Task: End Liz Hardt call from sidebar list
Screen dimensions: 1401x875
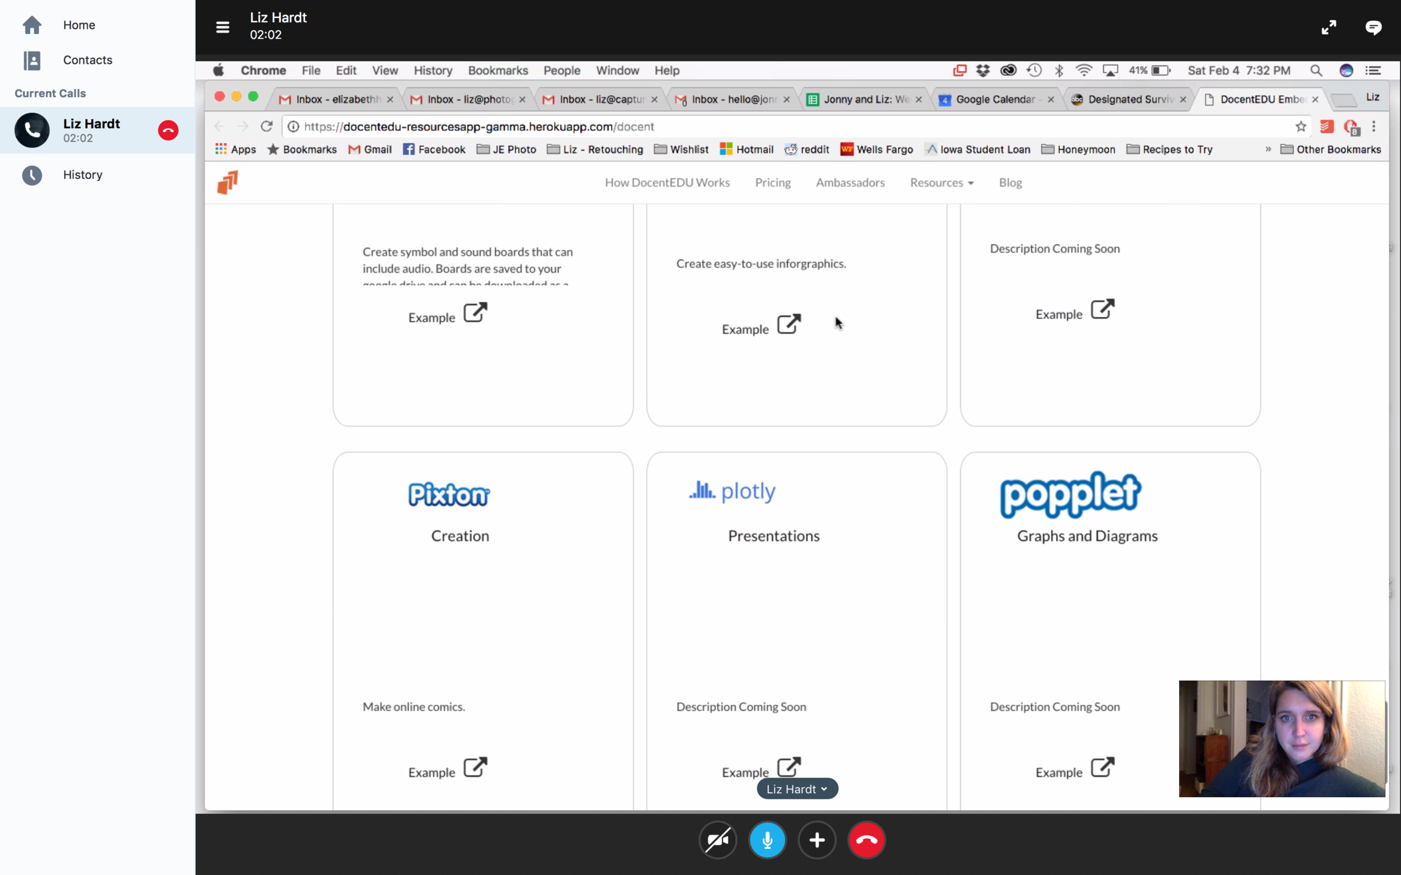Action: tap(168, 130)
